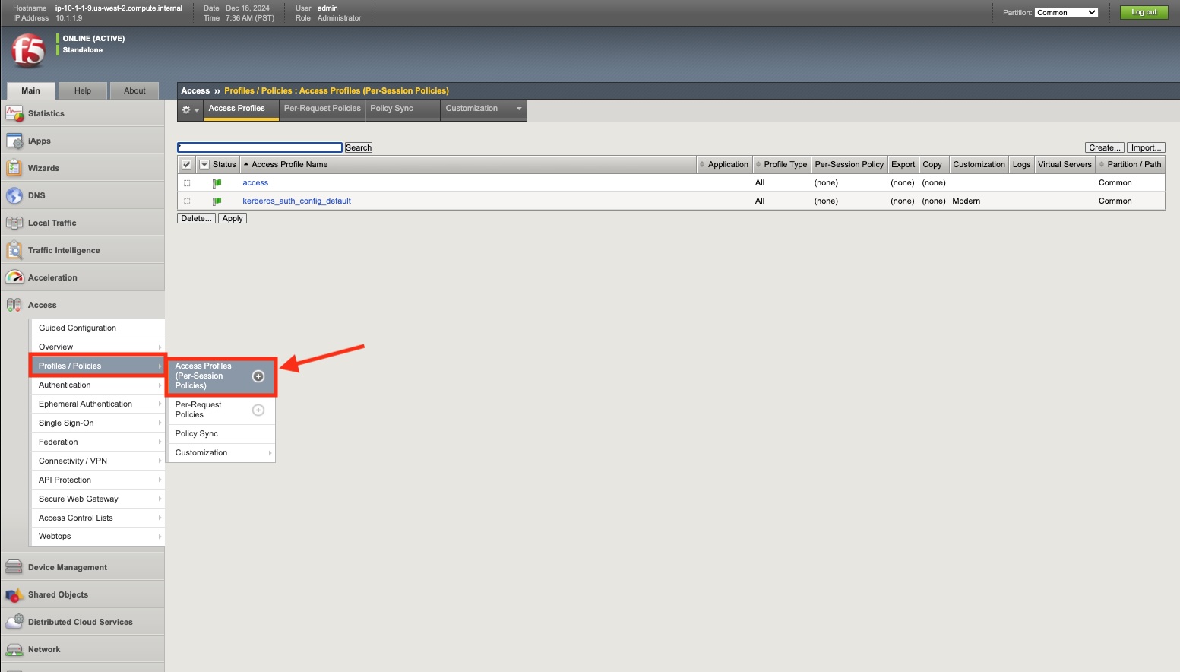Open the About tab
This screenshot has height=672, width=1180.
coord(134,91)
